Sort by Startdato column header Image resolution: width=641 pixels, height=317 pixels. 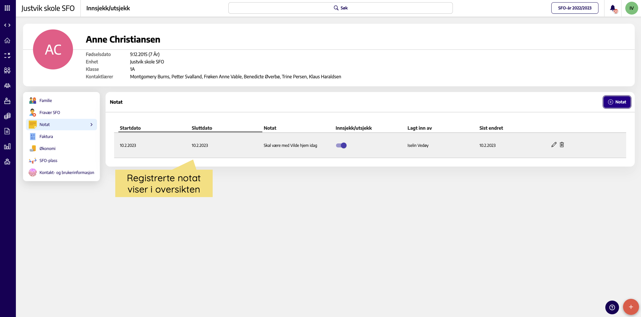click(130, 128)
